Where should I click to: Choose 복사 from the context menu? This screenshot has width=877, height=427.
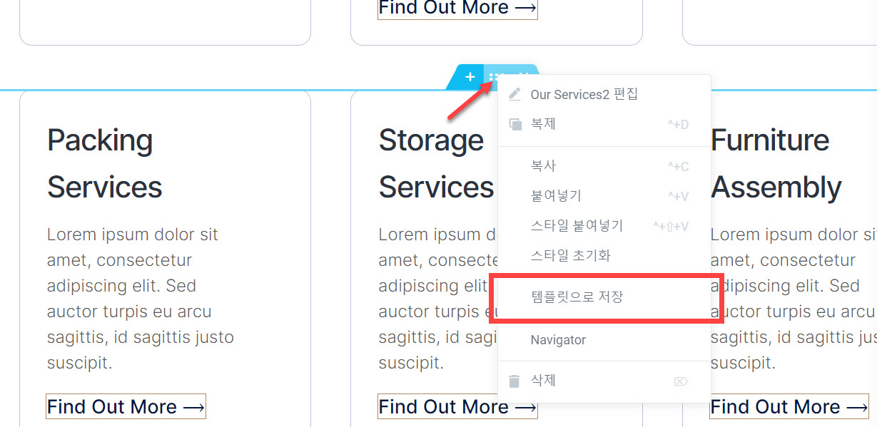[x=542, y=165]
